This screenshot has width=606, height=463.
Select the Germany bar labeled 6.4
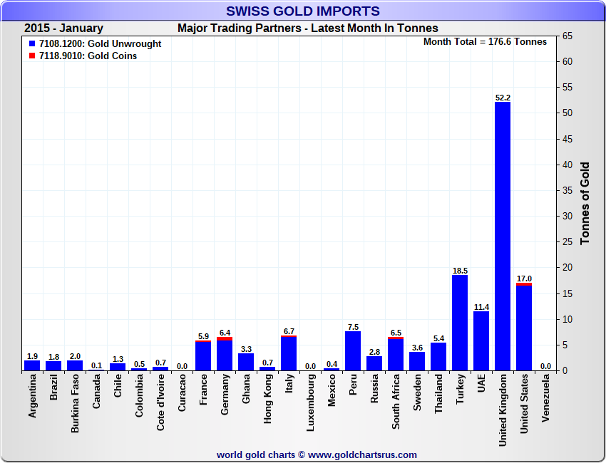click(225, 354)
